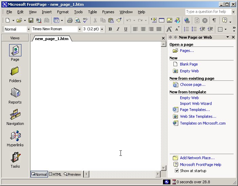This screenshot has height=186, width=238.
Task: Click the Pages... link under Open a page
Action: 187,51
